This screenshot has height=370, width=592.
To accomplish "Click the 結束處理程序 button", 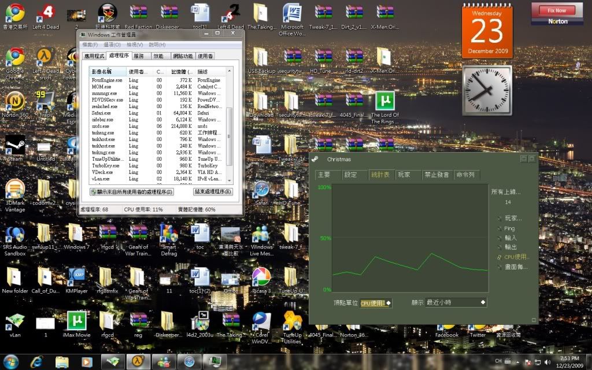I will (213, 191).
